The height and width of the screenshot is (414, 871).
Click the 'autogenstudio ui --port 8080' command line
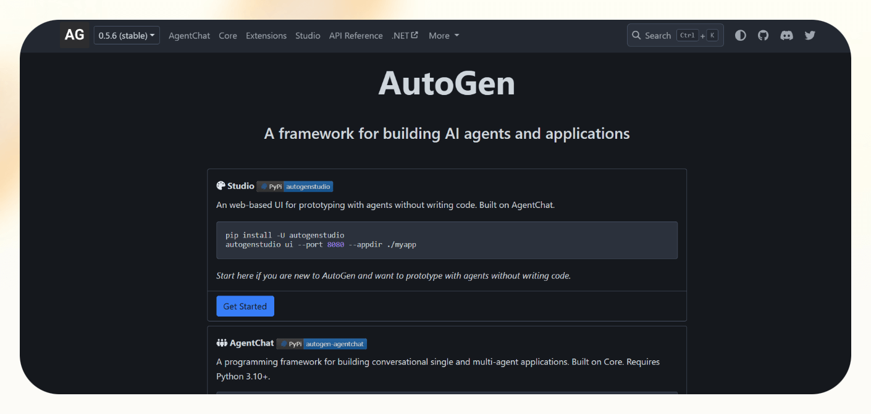(321, 244)
